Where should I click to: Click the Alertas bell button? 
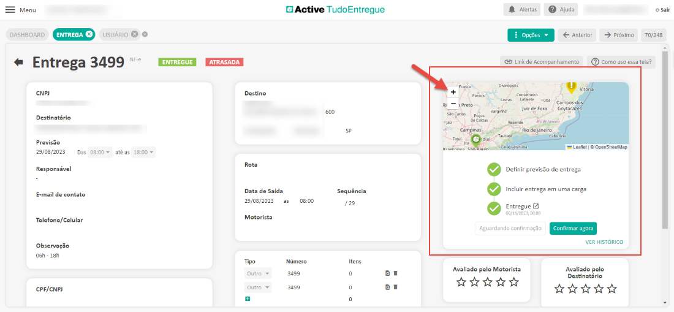(x=522, y=9)
